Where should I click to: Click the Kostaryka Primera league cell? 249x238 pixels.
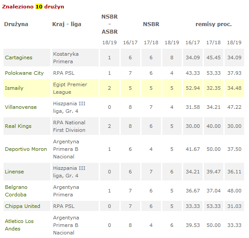pyautogui.click(x=75, y=58)
